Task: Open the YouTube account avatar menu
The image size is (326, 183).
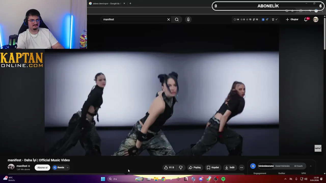Action: [x=316, y=19]
